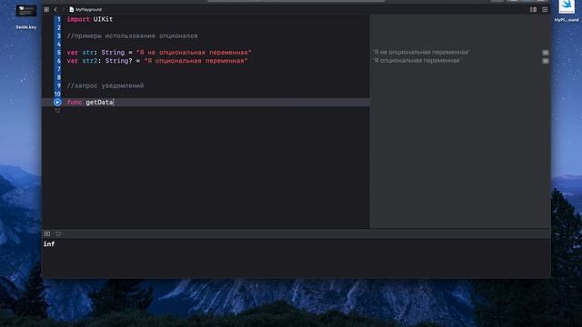Click the 'var str: String' code line

159,53
